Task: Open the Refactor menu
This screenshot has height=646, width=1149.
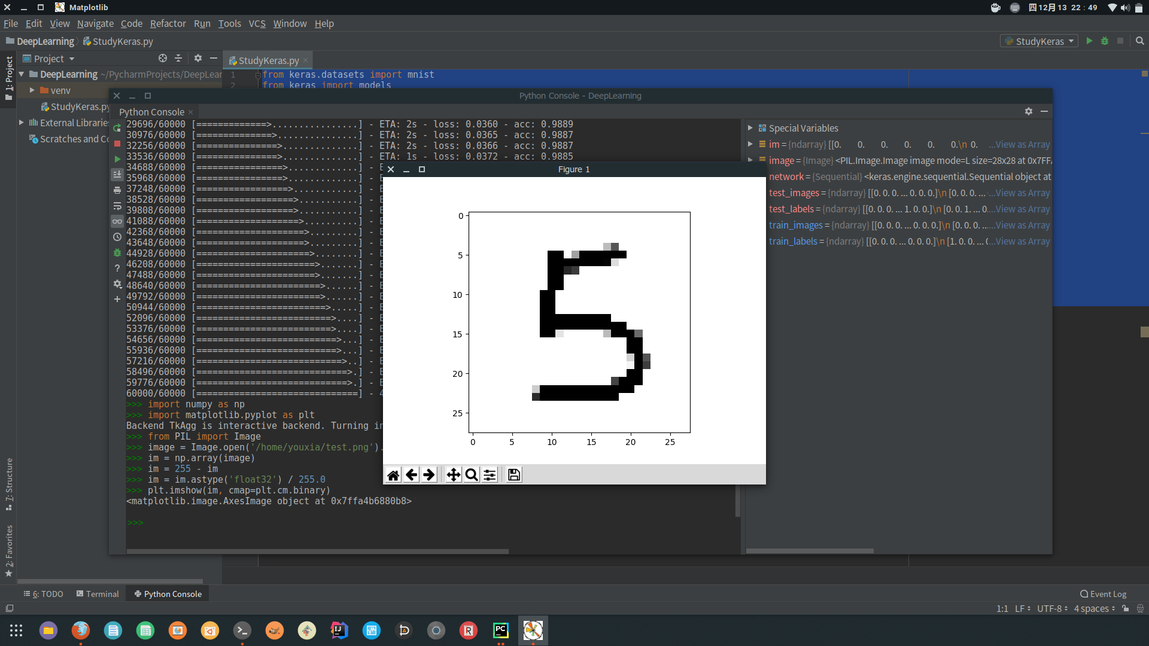Action: coord(168,23)
